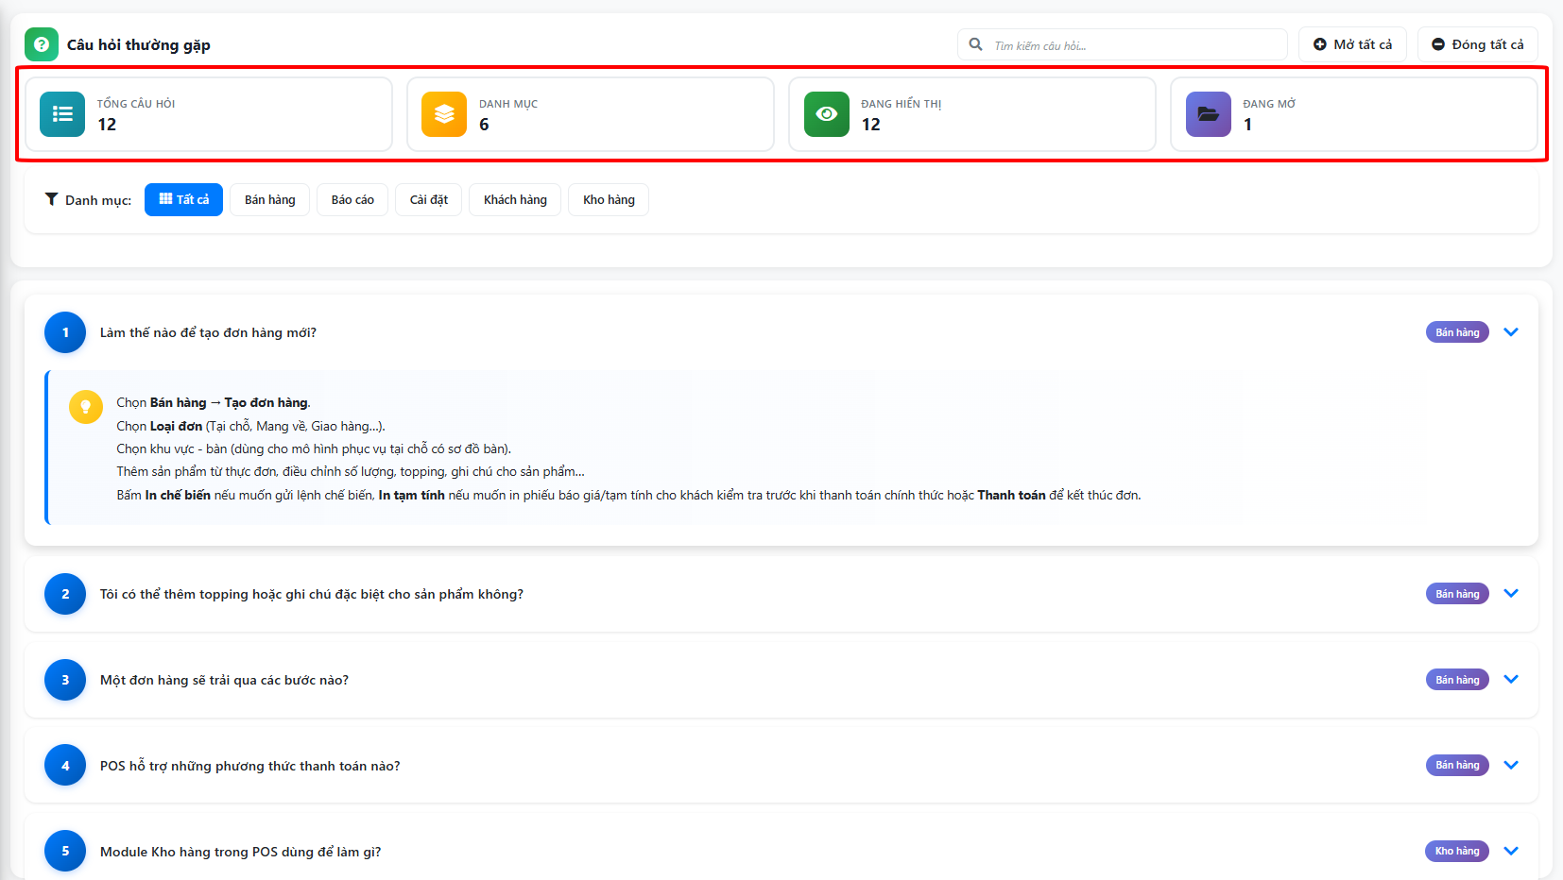Expand question 4 payment methods chevron

(x=1510, y=766)
